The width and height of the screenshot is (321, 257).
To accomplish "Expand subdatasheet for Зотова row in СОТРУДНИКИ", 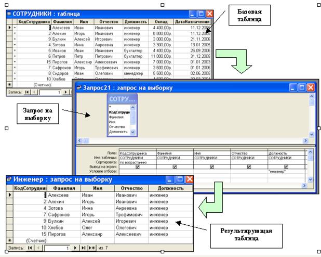I will coord(15,45).
